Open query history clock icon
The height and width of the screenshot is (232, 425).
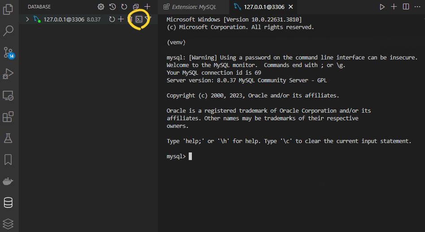(113, 7)
